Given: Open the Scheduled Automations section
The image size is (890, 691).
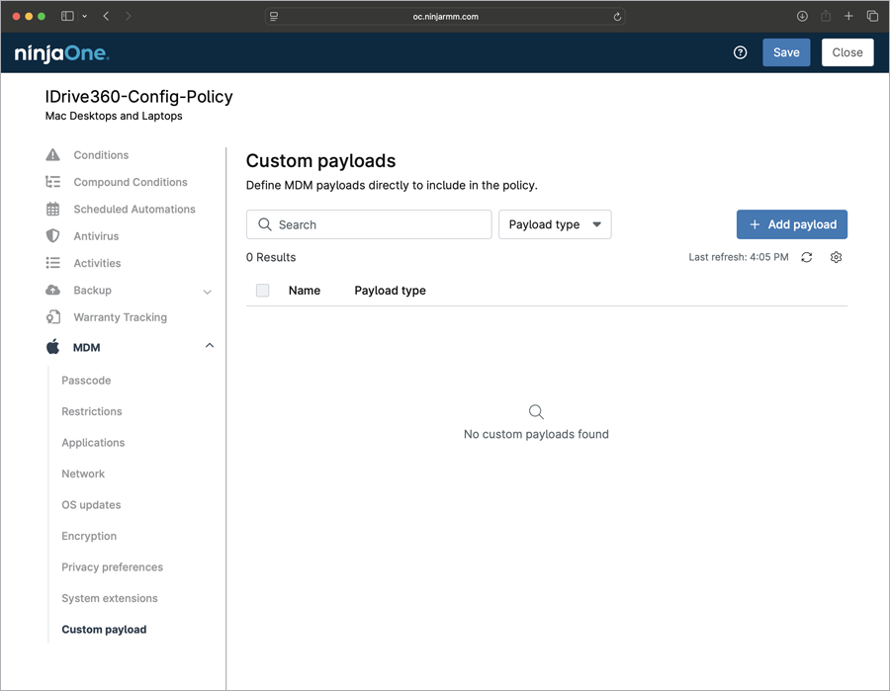Looking at the screenshot, I should tap(133, 210).
